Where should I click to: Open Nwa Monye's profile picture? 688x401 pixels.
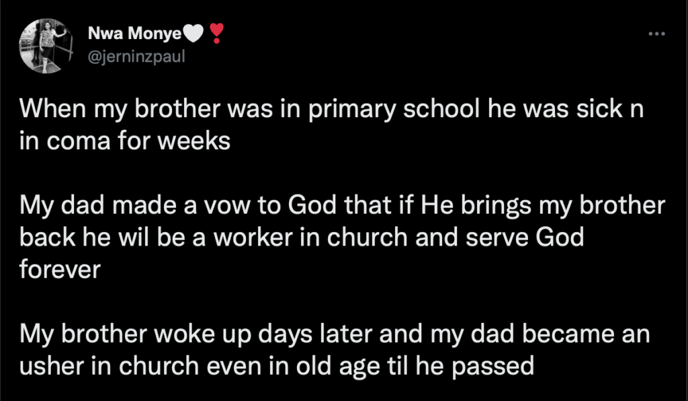click(46, 46)
